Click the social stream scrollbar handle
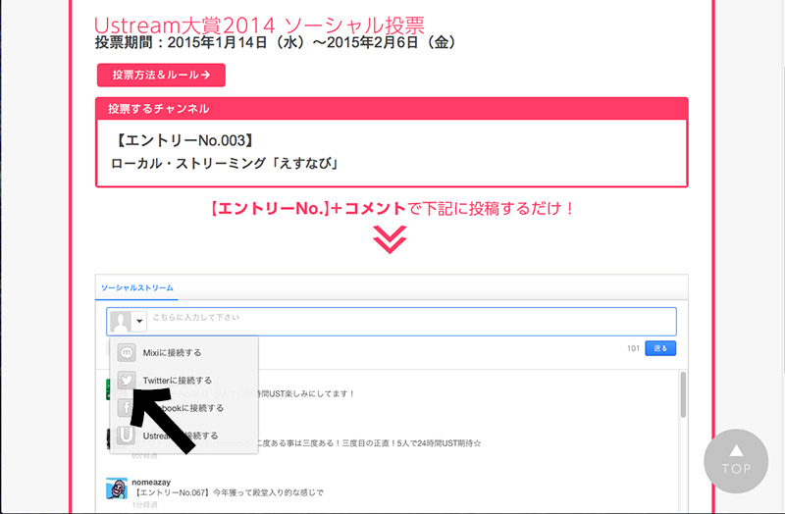Image resolution: width=785 pixels, height=514 pixels. coord(683,395)
